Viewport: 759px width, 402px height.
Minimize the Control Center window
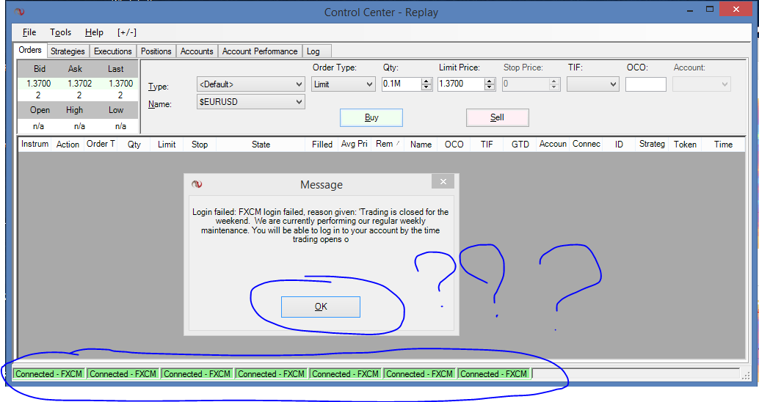pyautogui.click(x=690, y=10)
